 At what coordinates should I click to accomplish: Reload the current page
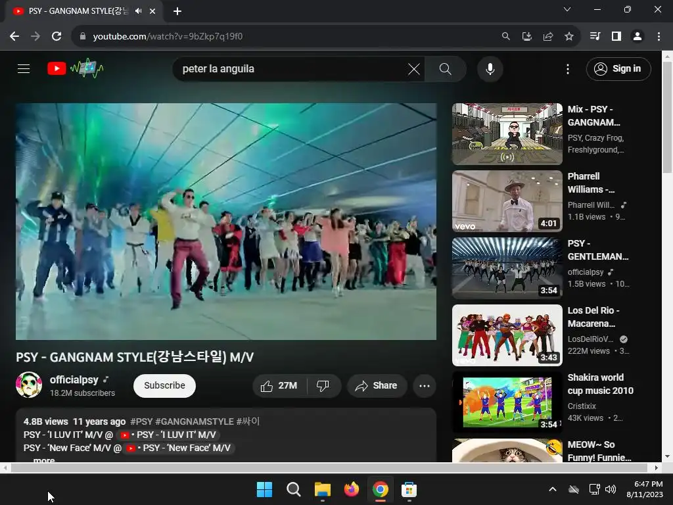coord(57,37)
